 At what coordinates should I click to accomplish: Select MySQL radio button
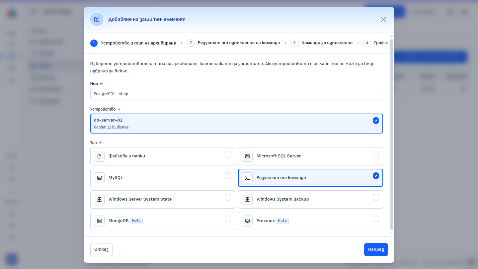click(228, 176)
